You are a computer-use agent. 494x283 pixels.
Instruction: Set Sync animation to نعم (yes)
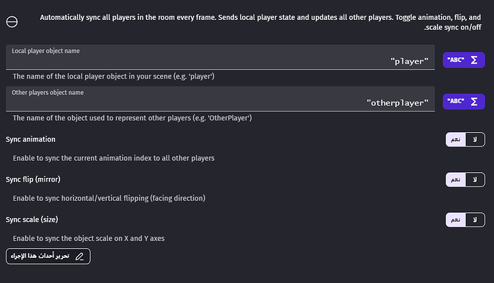[x=455, y=139]
